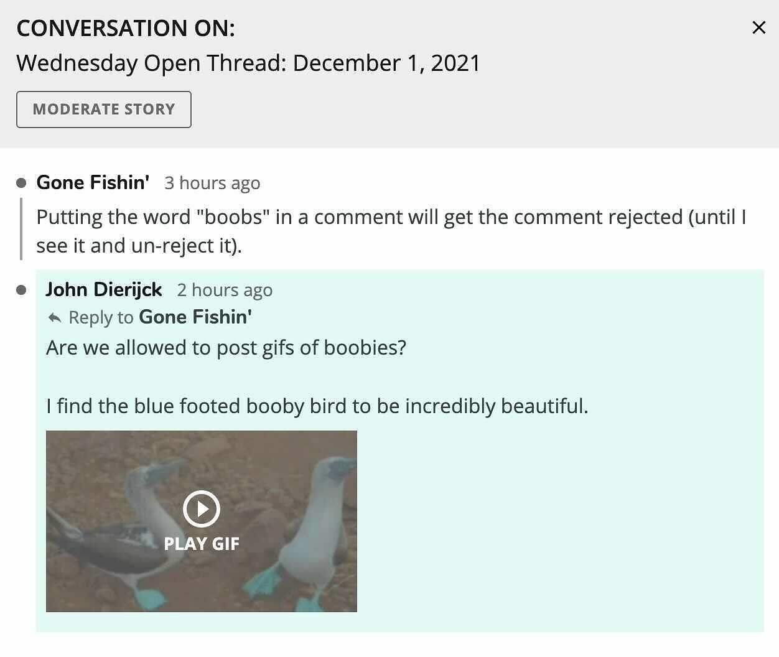Open Gone Fishin' commenter profile name
779x657 pixels.
(93, 182)
